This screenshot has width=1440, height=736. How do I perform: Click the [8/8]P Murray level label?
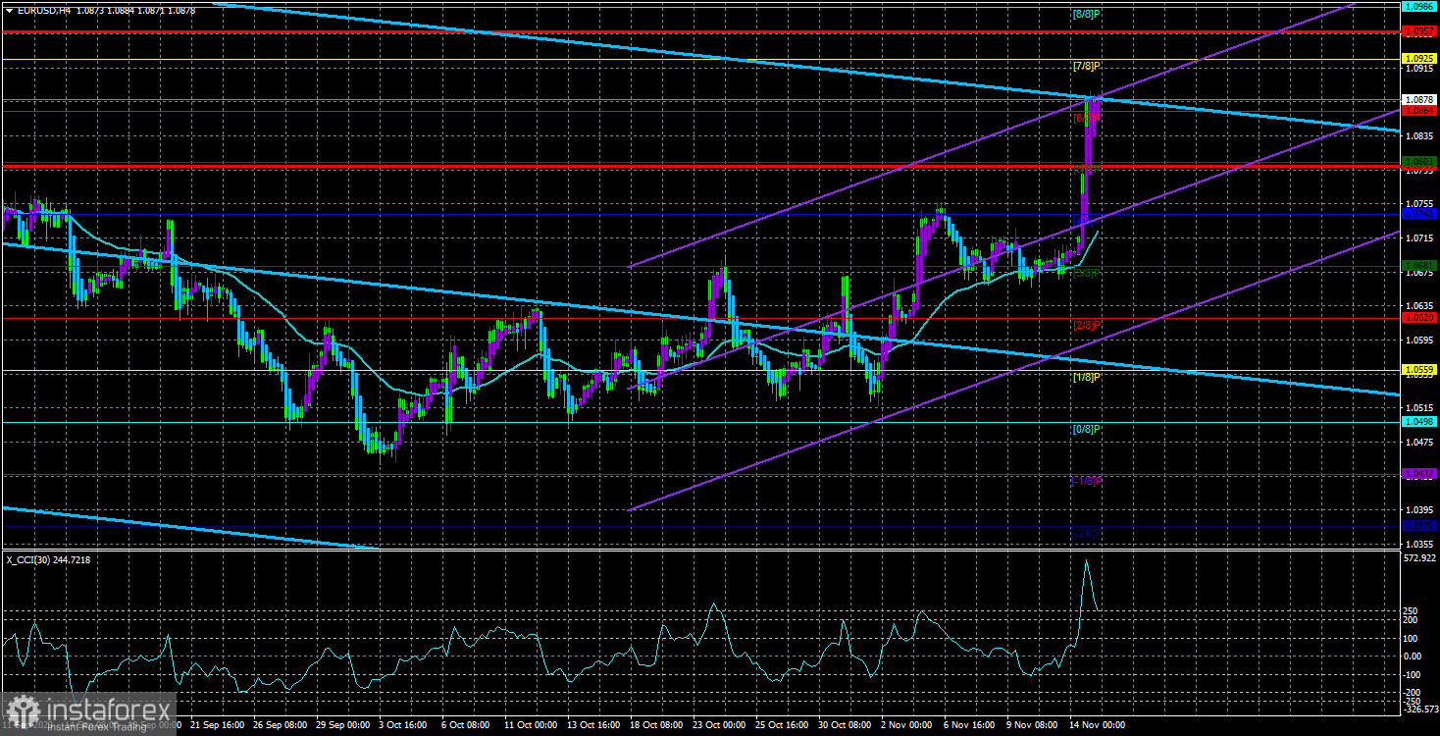[x=1087, y=15]
